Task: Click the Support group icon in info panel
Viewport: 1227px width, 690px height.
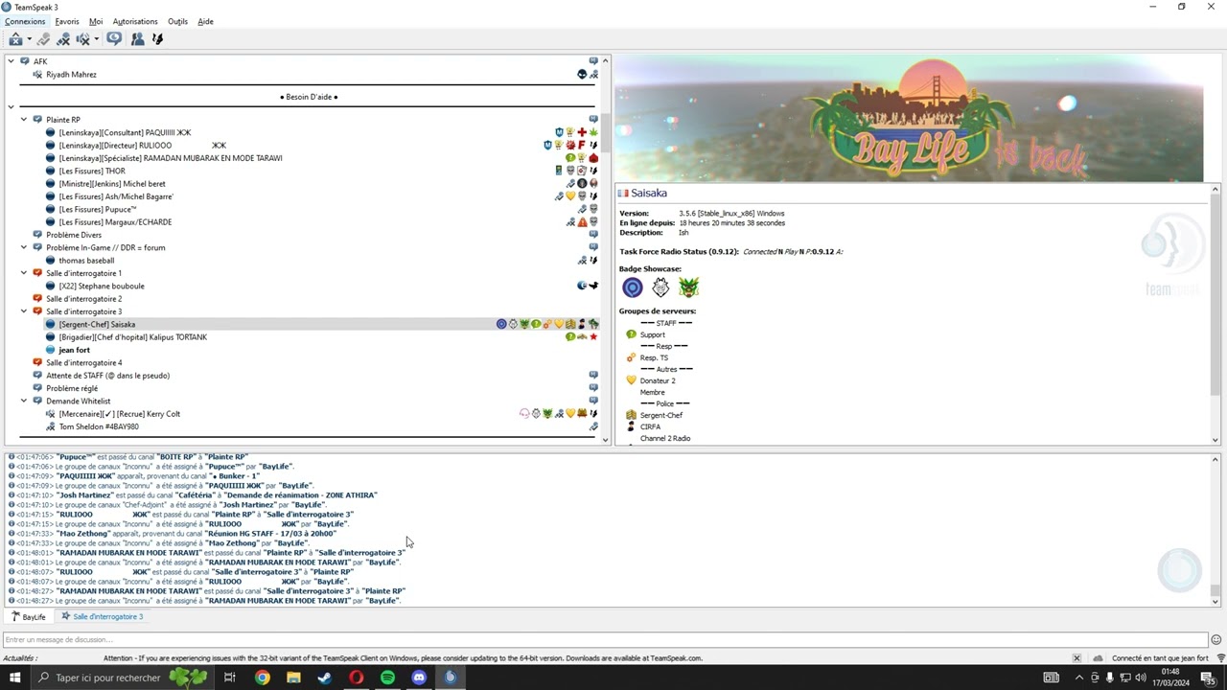Action: (631, 334)
